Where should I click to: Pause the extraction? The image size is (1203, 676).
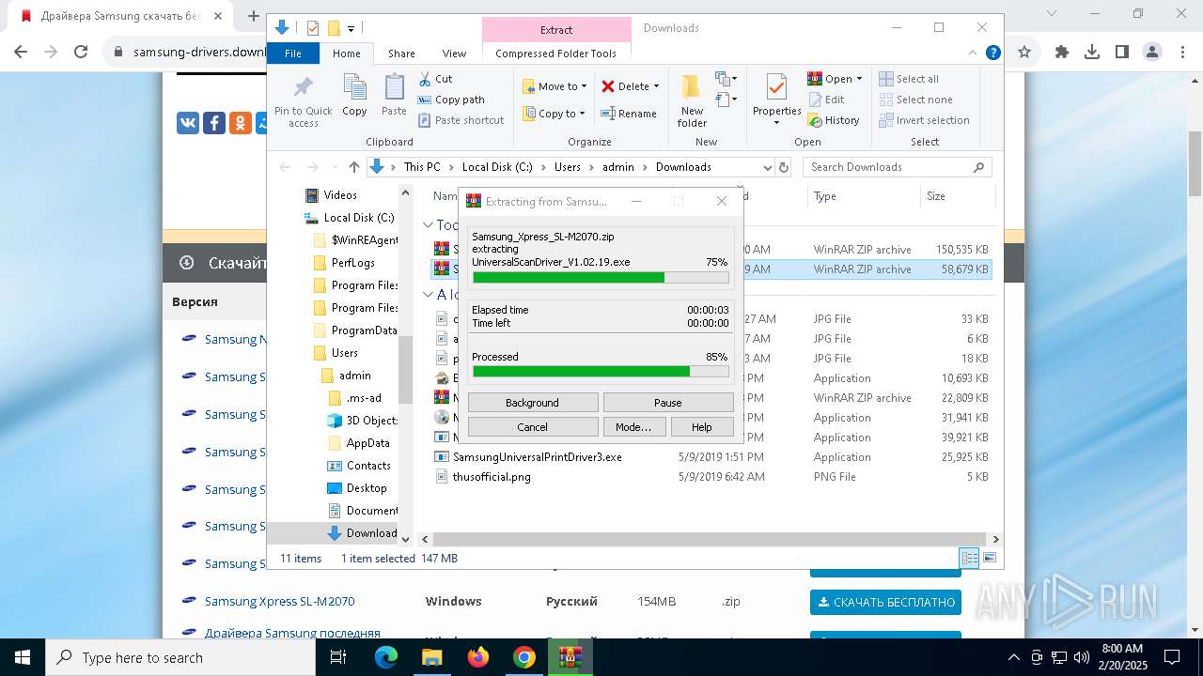(667, 402)
